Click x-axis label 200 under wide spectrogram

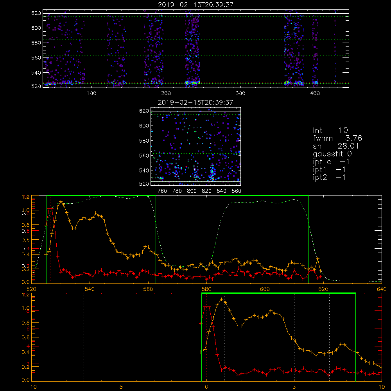(166, 93)
